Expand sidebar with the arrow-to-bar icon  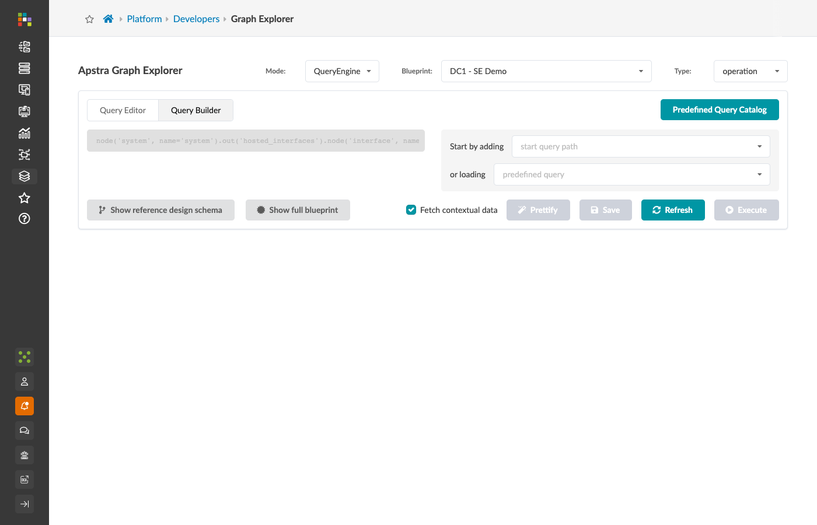[x=25, y=504]
